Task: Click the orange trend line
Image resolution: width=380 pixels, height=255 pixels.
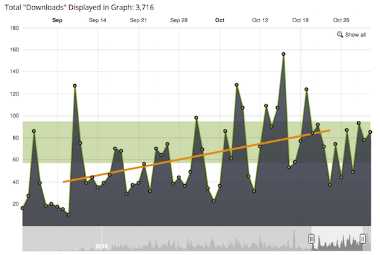Action: (196, 156)
